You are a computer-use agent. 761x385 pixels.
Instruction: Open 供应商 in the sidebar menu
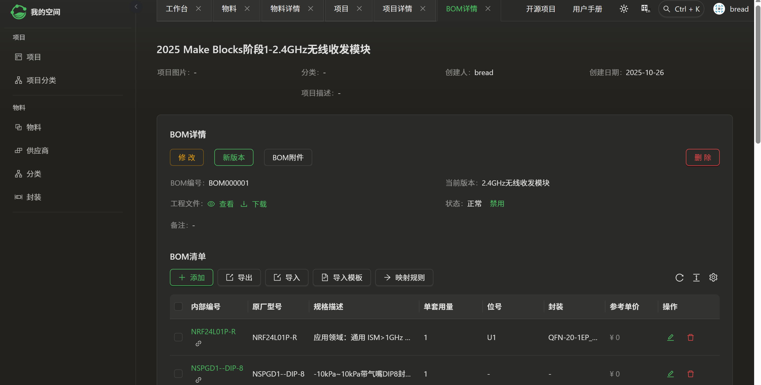click(37, 150)
